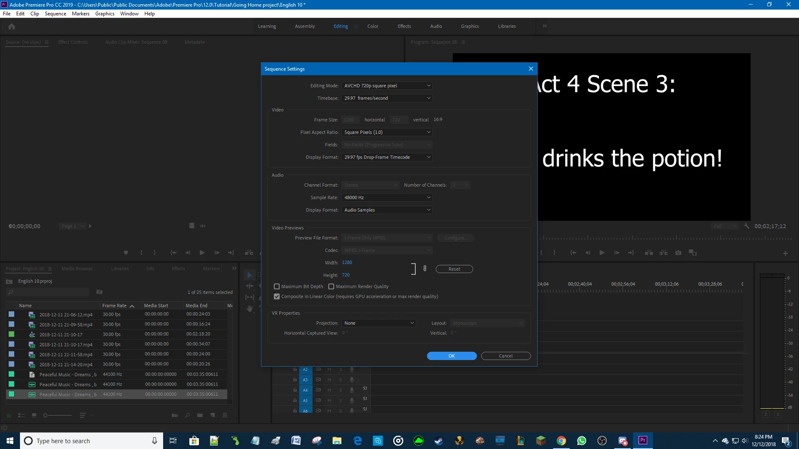
Task: Uncheck Composite in Linear Color
Action: (x=277, y=296)
